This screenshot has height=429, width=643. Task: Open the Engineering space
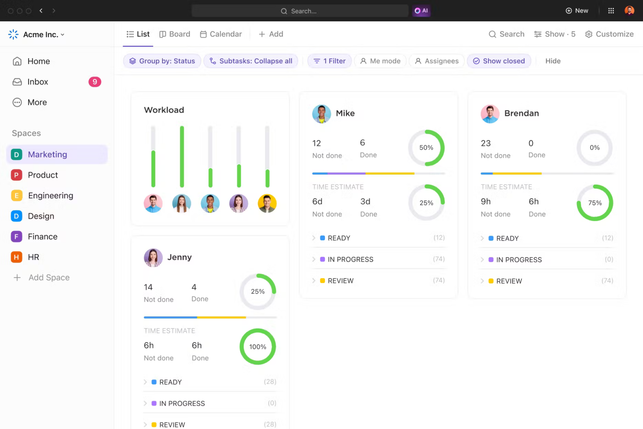point(50,195)
